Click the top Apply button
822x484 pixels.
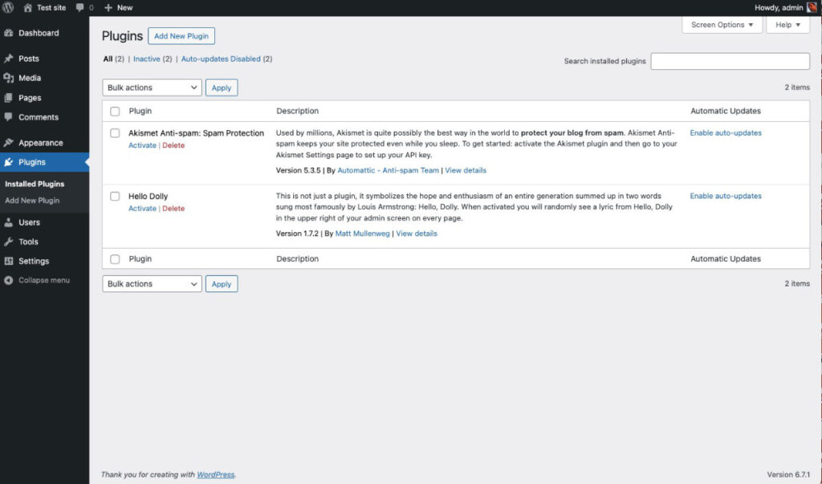222,87
